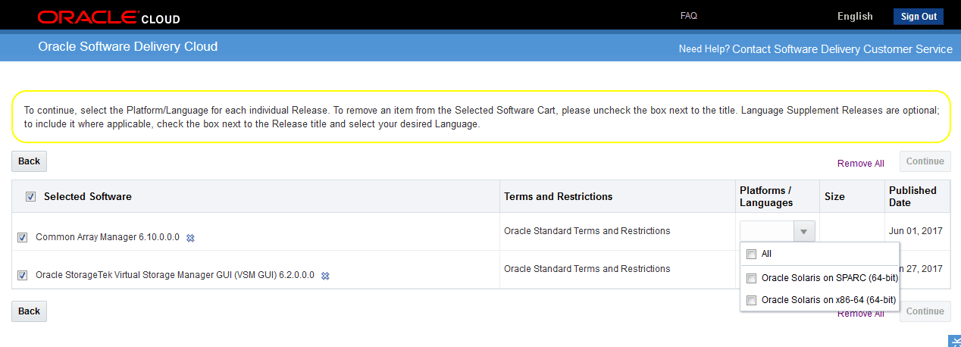961x347 pixels.
Task: Check Oracle Solaris on x86-64 (64-bit)
Action: tap(751, 300)
